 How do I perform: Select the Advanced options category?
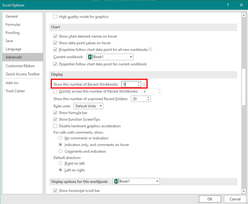point(23,57)
